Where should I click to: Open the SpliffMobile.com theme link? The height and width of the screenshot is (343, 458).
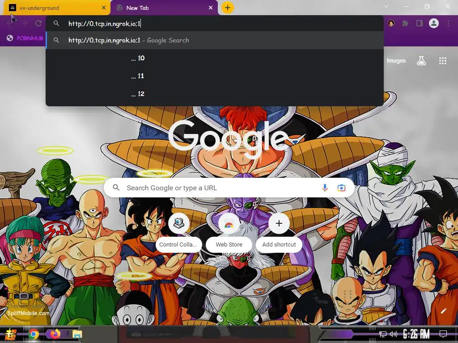click(x=28, y=313)
